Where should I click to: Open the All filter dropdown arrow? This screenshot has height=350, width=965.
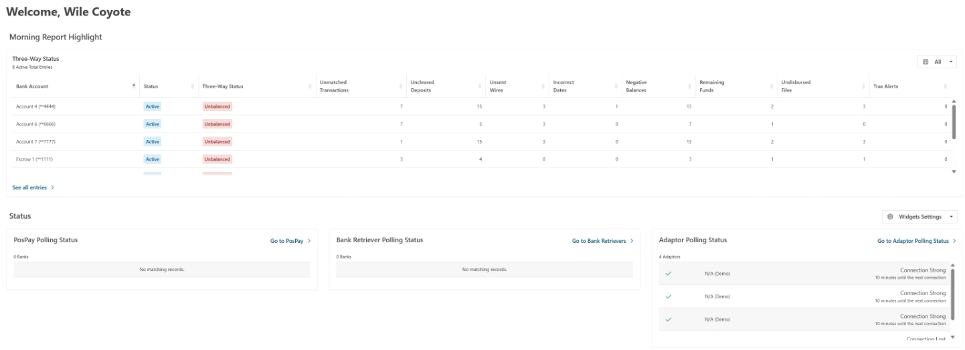[x=951, y=62]
